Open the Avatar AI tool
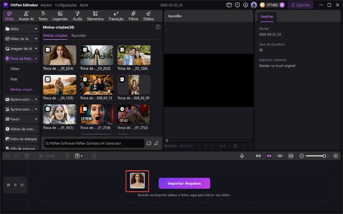 coord(26,16)
